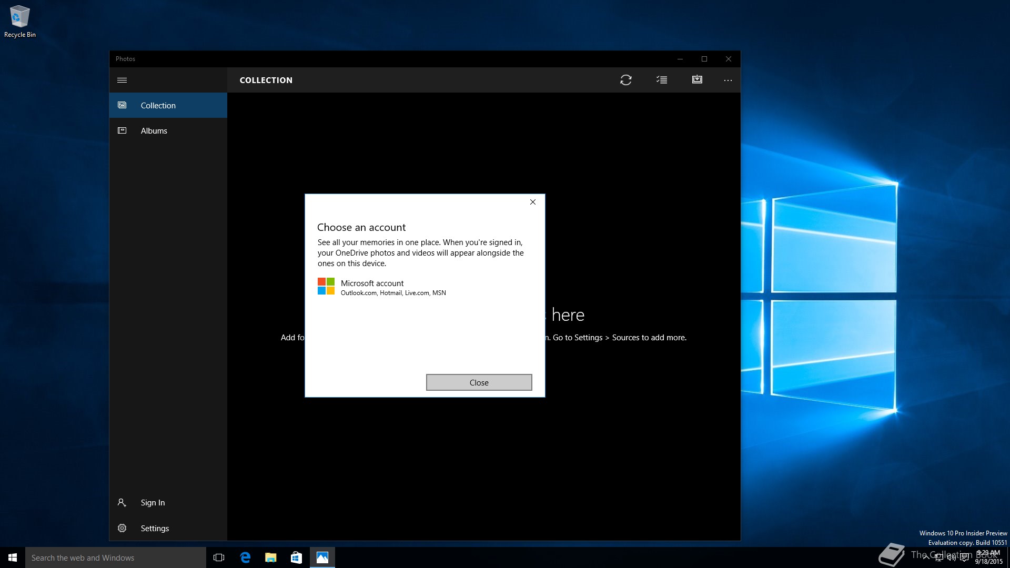Image resolution: width=1010 pixels, height=568 pixels.
Task: Select Collection in the sidebar
Action: 168,105
